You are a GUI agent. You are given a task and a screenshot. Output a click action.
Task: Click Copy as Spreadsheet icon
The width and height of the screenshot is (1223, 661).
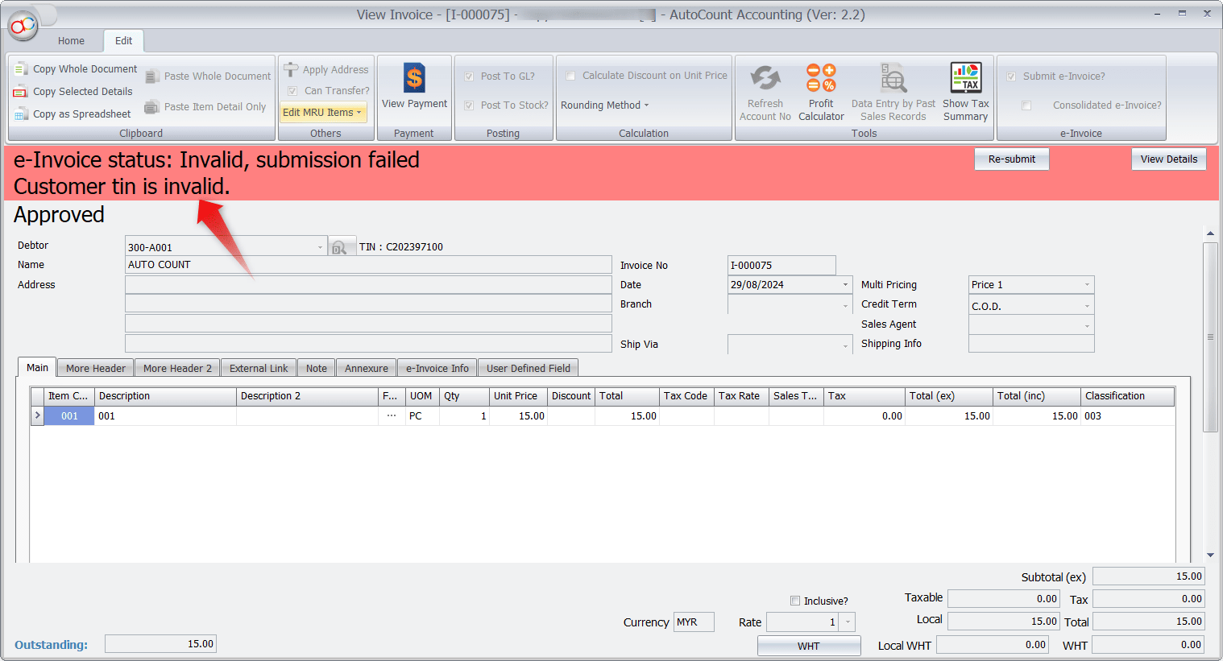[x=21, y=114]
